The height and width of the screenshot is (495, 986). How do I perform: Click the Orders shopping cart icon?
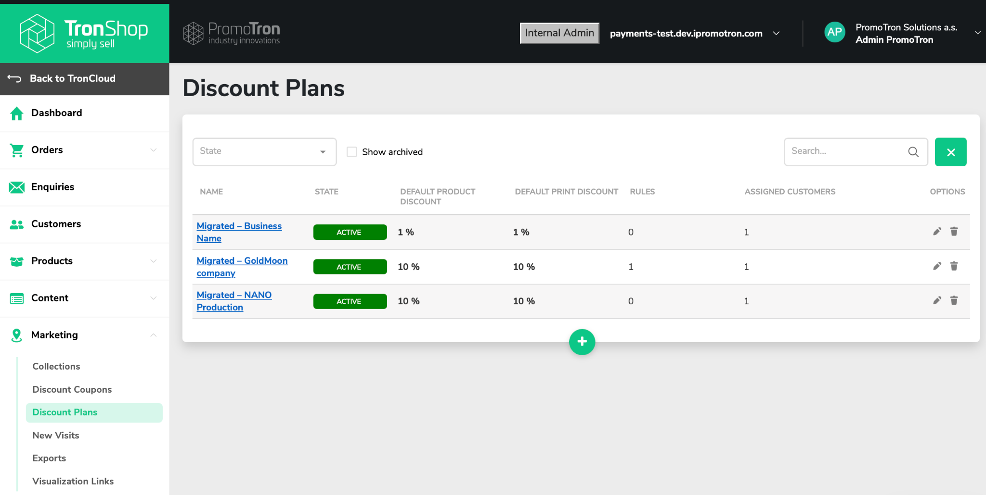pyautogui.click(x=17, y=150)
